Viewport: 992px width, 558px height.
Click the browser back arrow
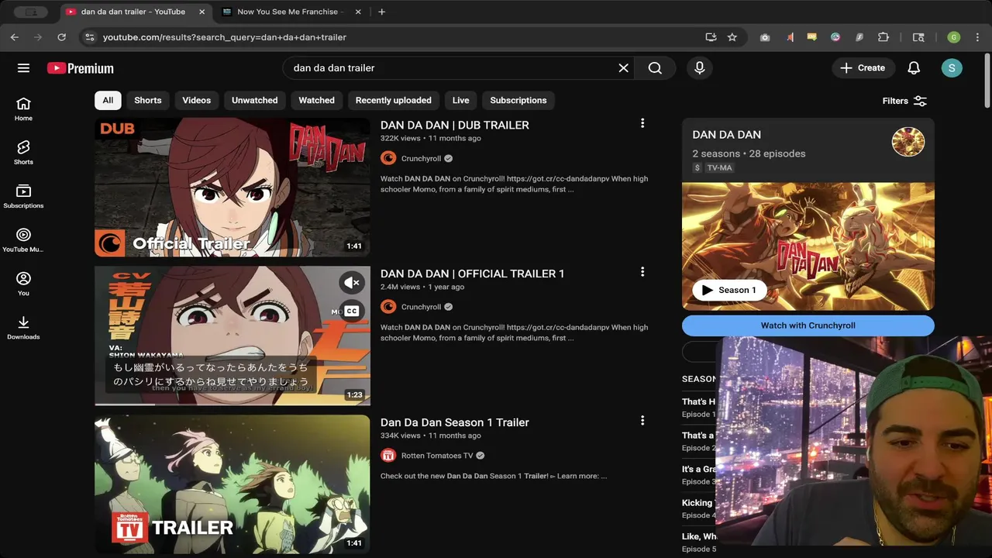click(14, 37)
